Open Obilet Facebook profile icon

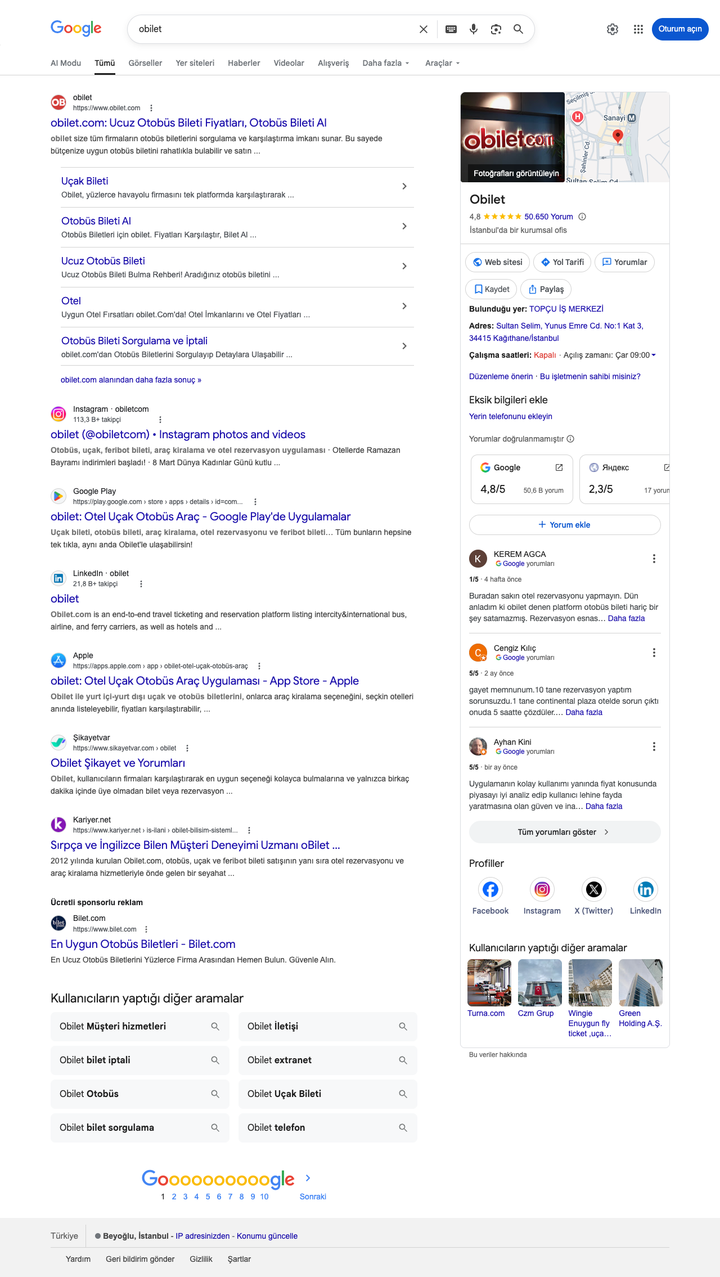[490, 889]
